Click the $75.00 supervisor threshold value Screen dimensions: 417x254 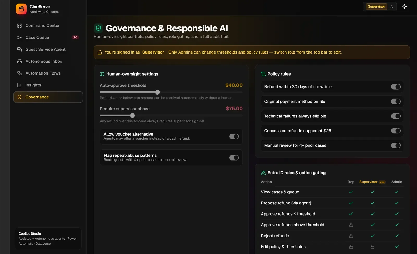234,109
